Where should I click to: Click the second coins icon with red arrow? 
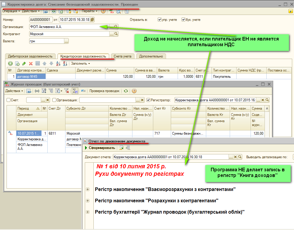tap(76, 11)
